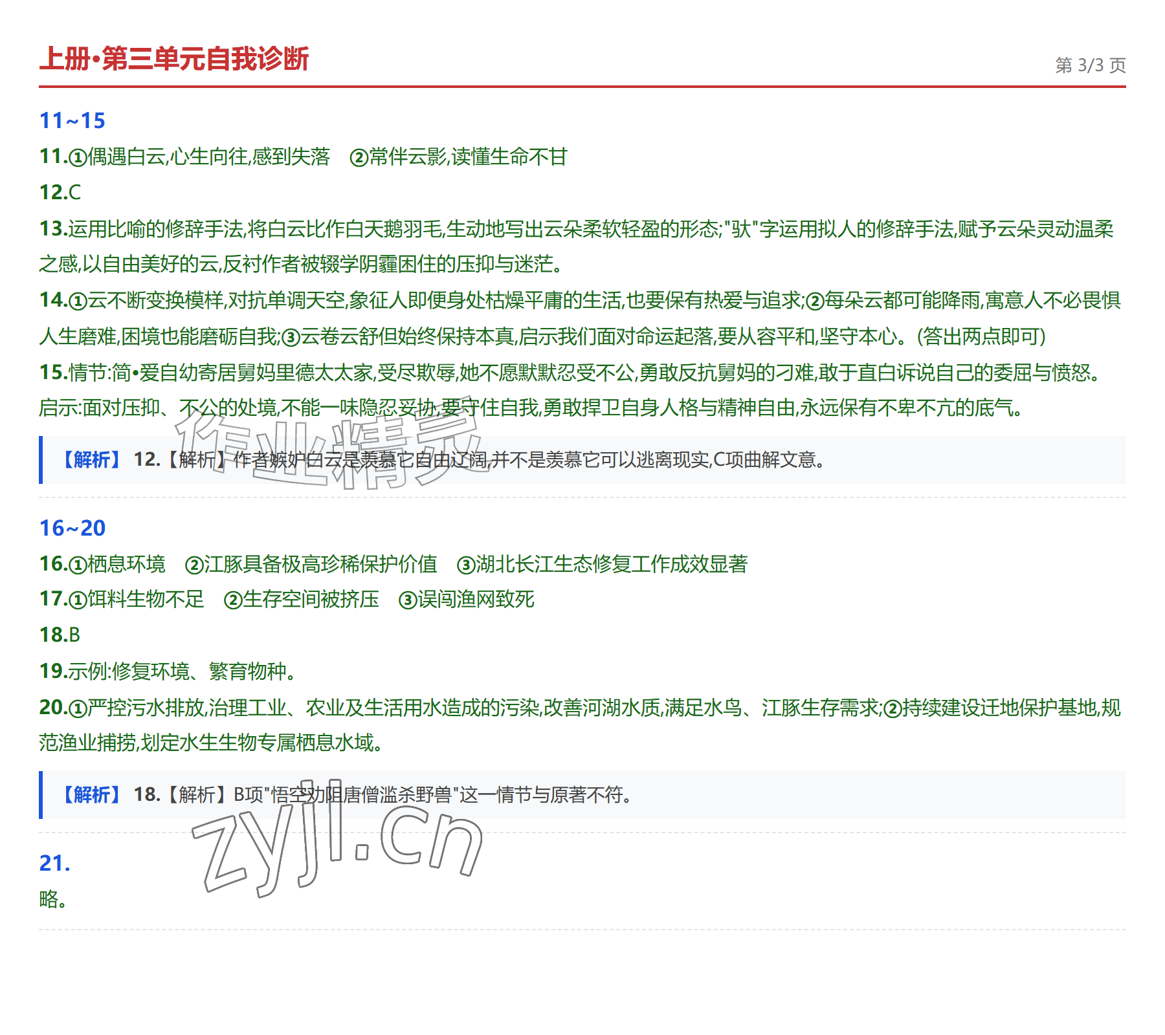
Task: Select the section heading 16~20
Action: tap(72, 528)
